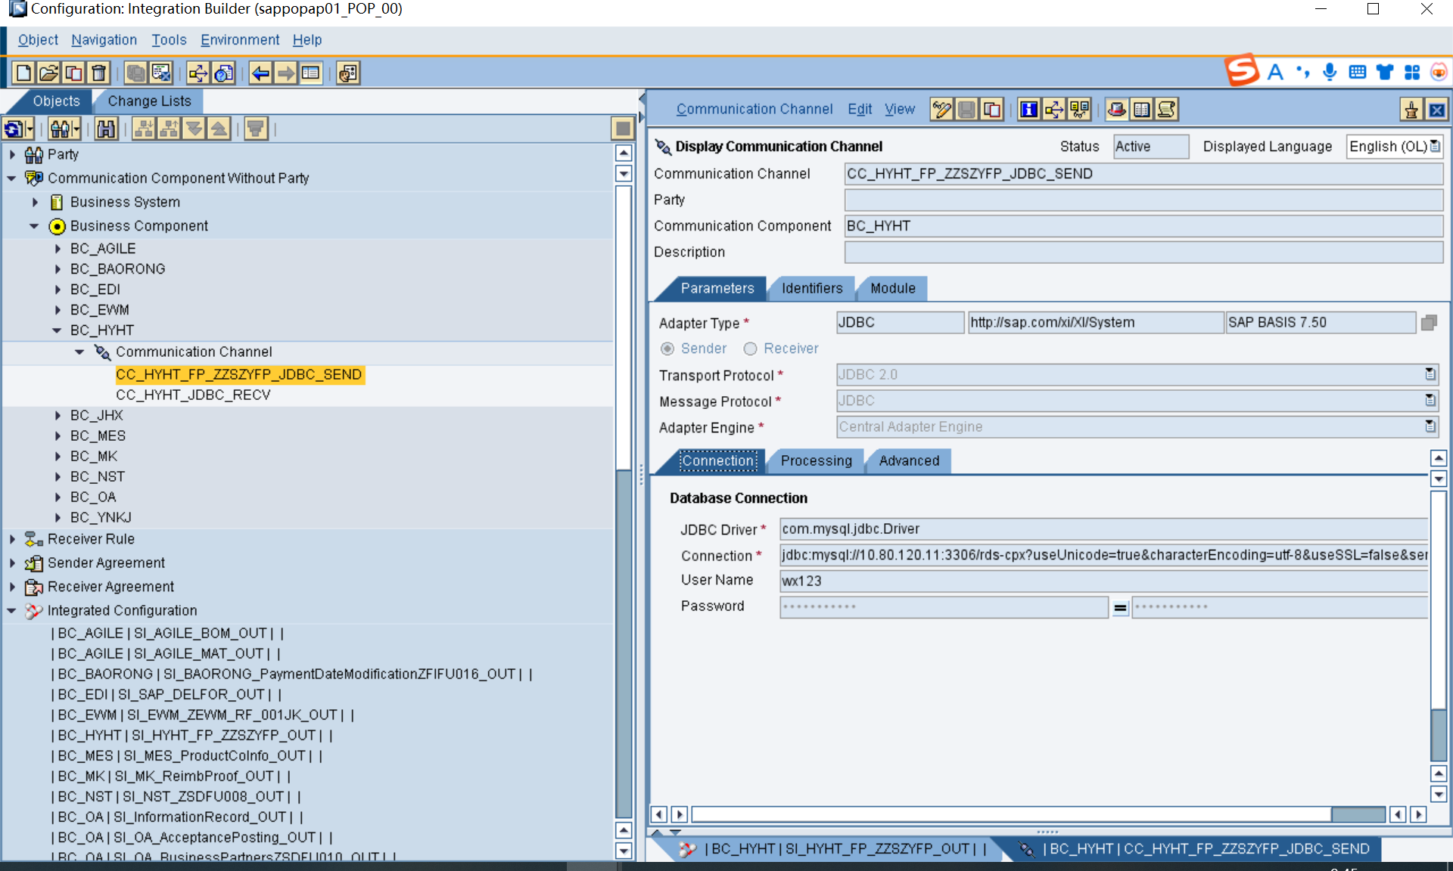The image size is (1453, 871).
Task: Click the user settings face icon in main toolbar
Action: 347,73
